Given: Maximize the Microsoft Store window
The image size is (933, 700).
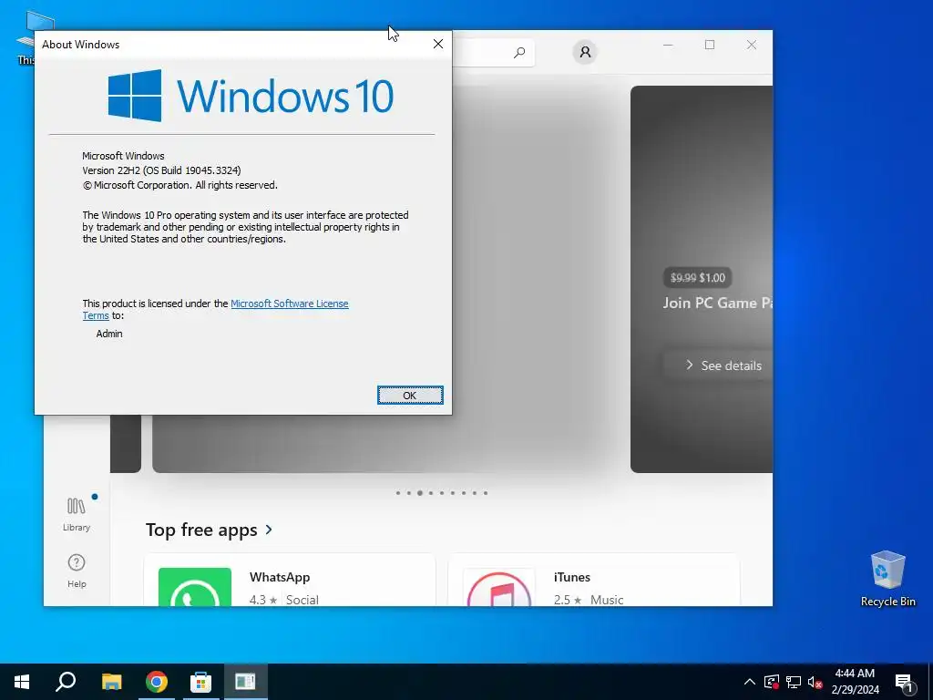Looking at the screenshot, I should pos(709,45).
